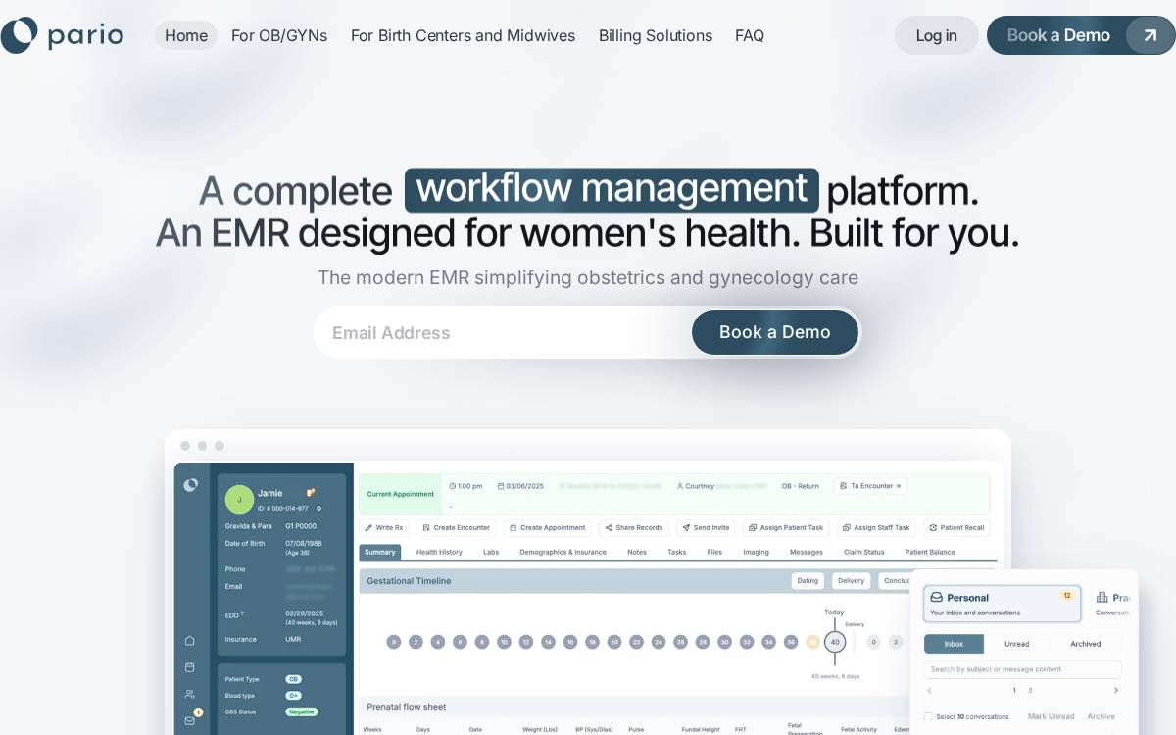Open Billing Solutions navigation link
This screenshot has height=735, width=1176.
click(x=656, y=35)
